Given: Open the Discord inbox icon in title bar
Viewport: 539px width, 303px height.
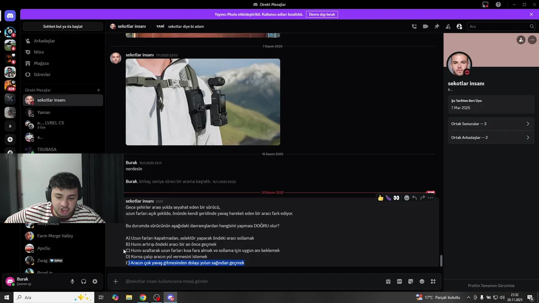Looking at the screenshot, I should point(486,5).
